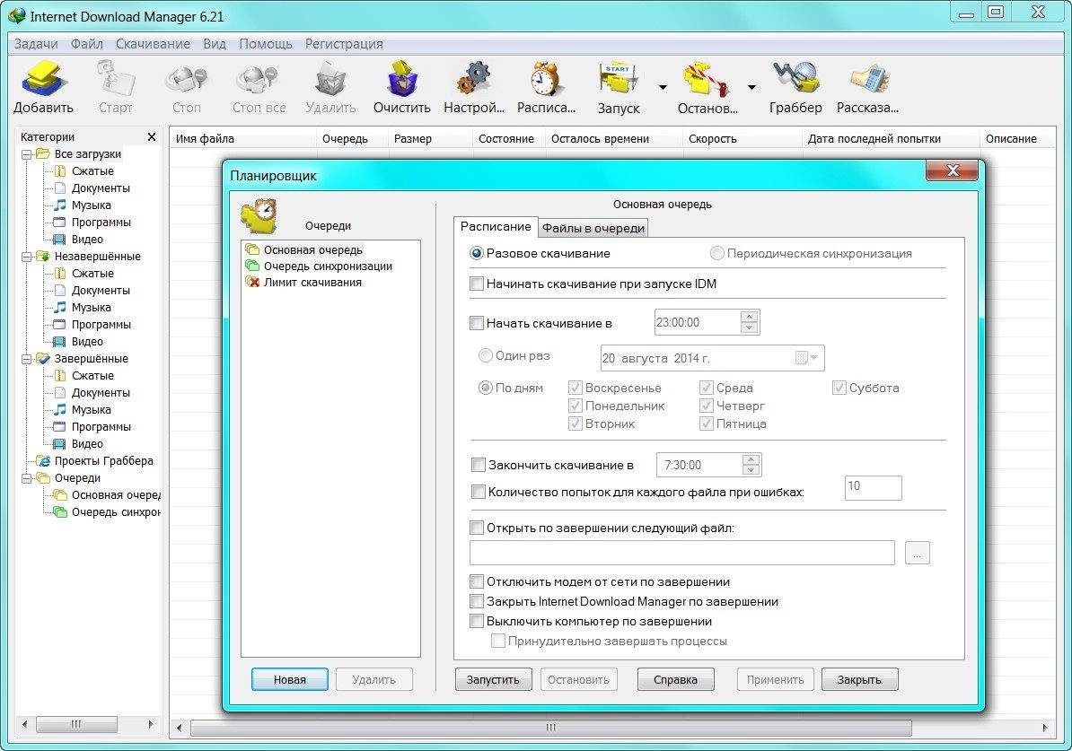Click the Запуск queue toolbar icon
Viewport: 1072px width, 751px height.
point(619,87)
